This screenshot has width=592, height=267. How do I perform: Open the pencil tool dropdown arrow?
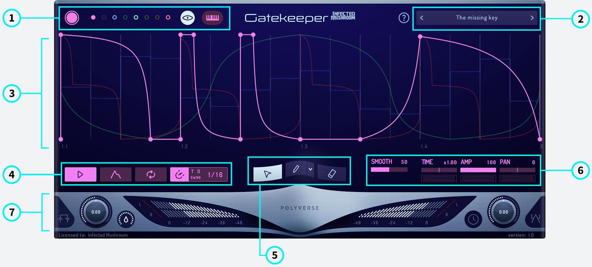[310, 169]
